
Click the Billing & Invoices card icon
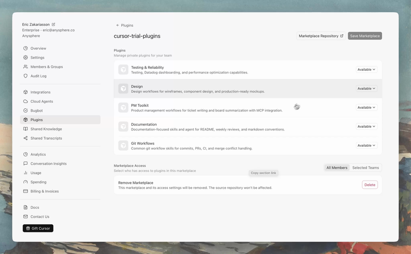click(x=25, y=191)
